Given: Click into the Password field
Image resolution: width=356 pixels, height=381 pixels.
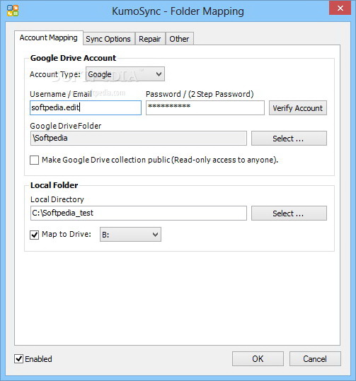Looking at the screenshot, I should click(205, 107).
